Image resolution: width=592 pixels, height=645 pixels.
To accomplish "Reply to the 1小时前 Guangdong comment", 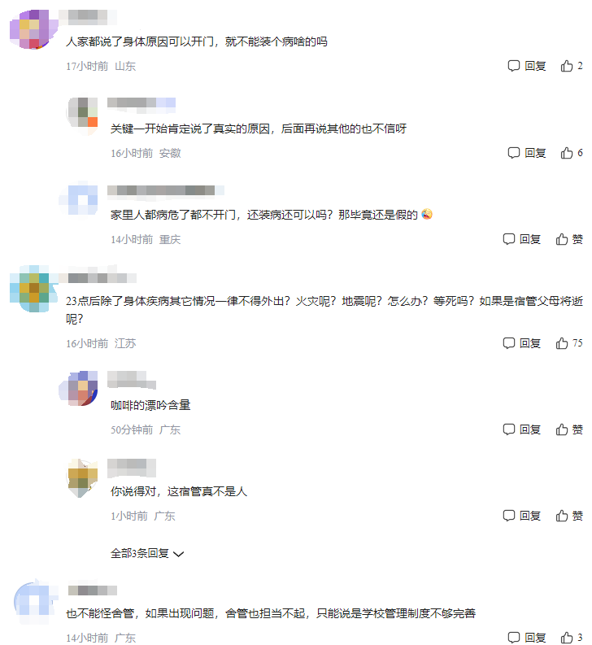I will [521, 516].
